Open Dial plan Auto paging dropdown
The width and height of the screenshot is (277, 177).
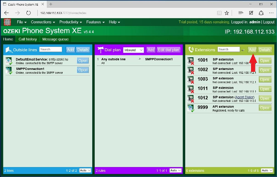(x=175, y=170)
